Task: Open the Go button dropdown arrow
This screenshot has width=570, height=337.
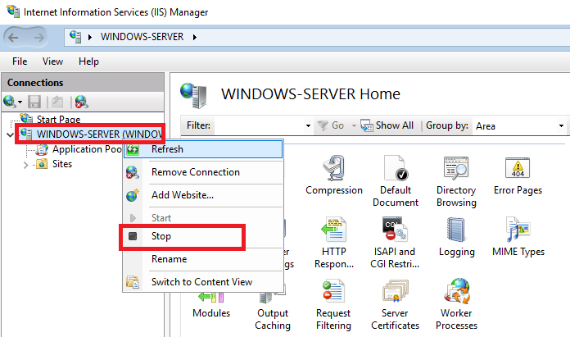Action: tap(354, 126)
